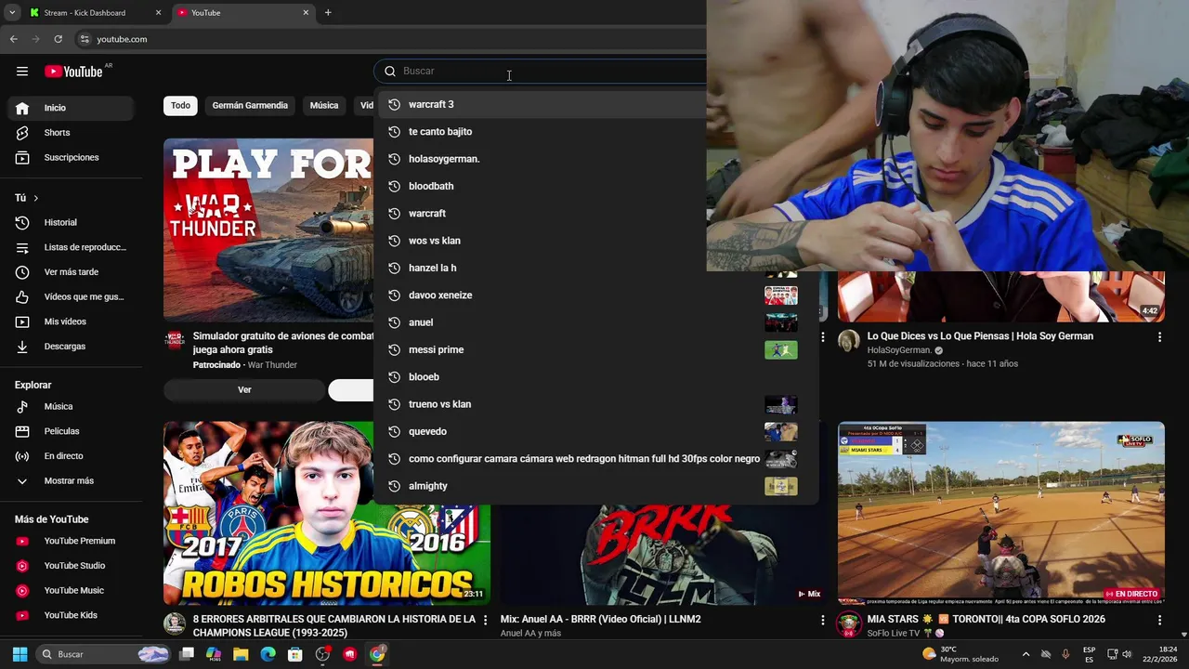Click the Ver button on War Thunder ad
1189x669 pixels.
[x=244, y=390]
